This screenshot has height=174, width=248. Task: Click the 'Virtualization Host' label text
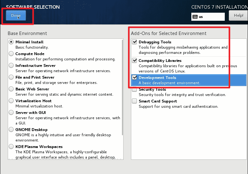(33, 101)
